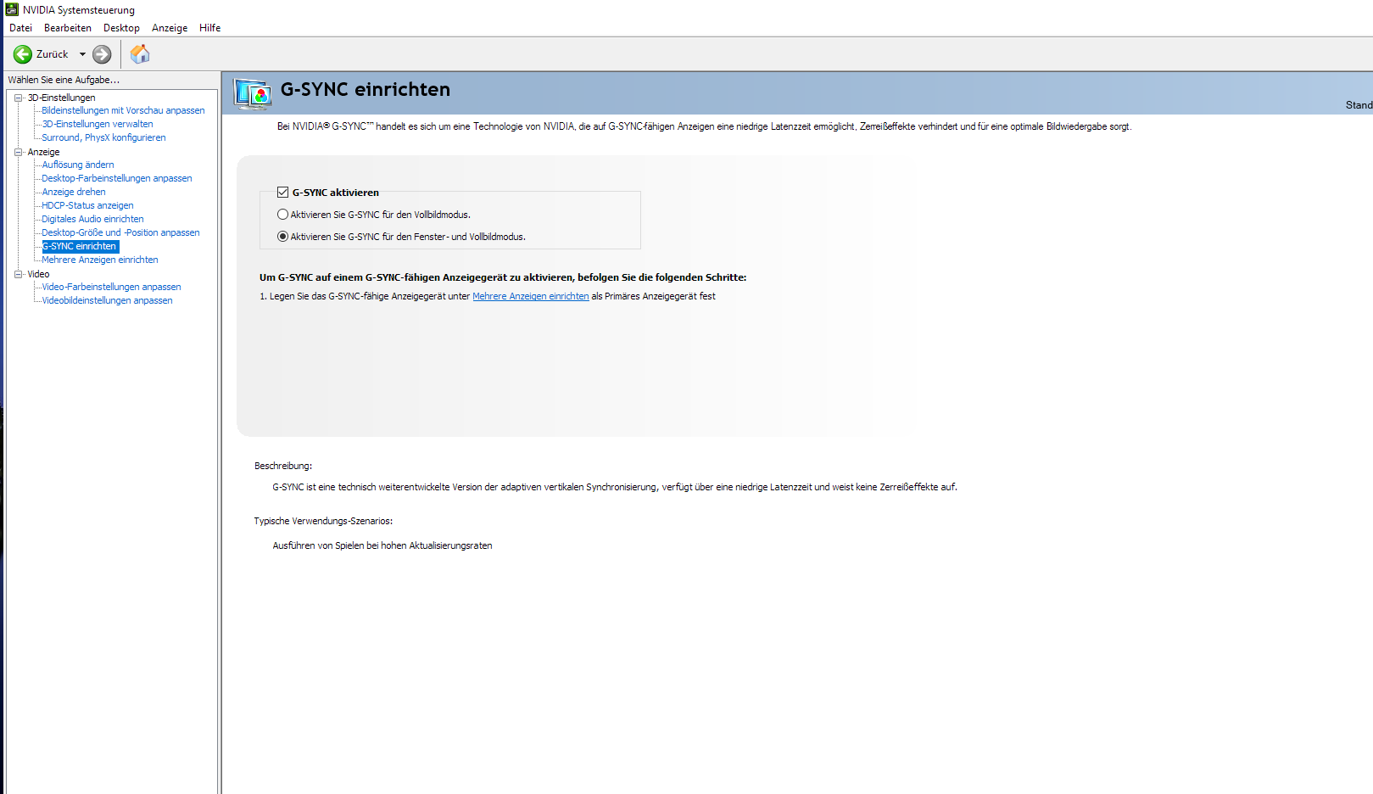
Task: Open Surround, PhysX konfigurieren
Action: coord(103,137)
